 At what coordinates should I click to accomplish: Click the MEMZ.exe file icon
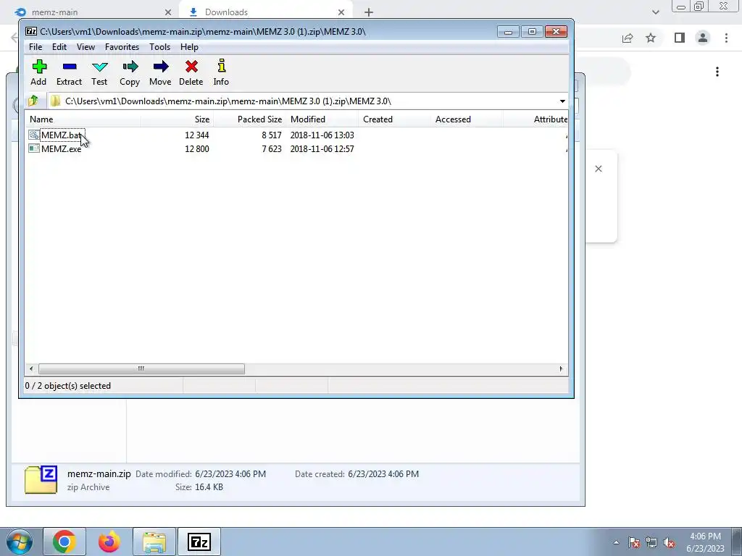point(34,148)
